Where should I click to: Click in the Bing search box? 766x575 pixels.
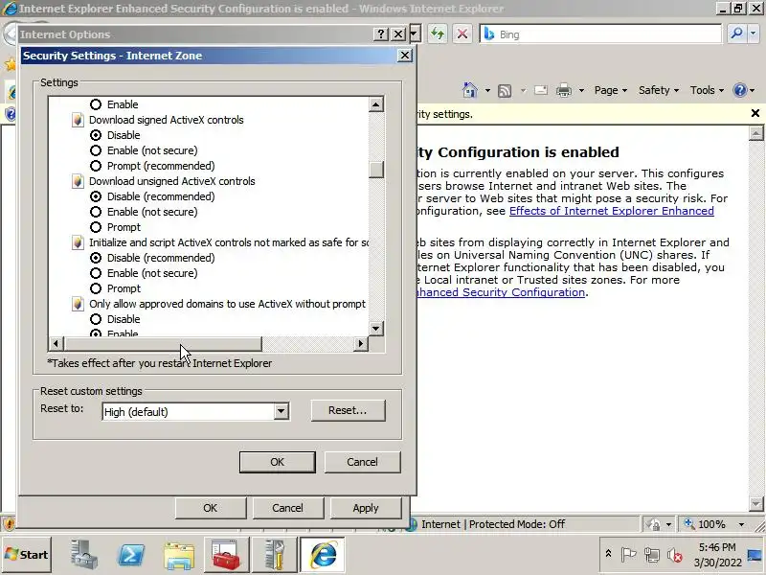click(601, 34)
